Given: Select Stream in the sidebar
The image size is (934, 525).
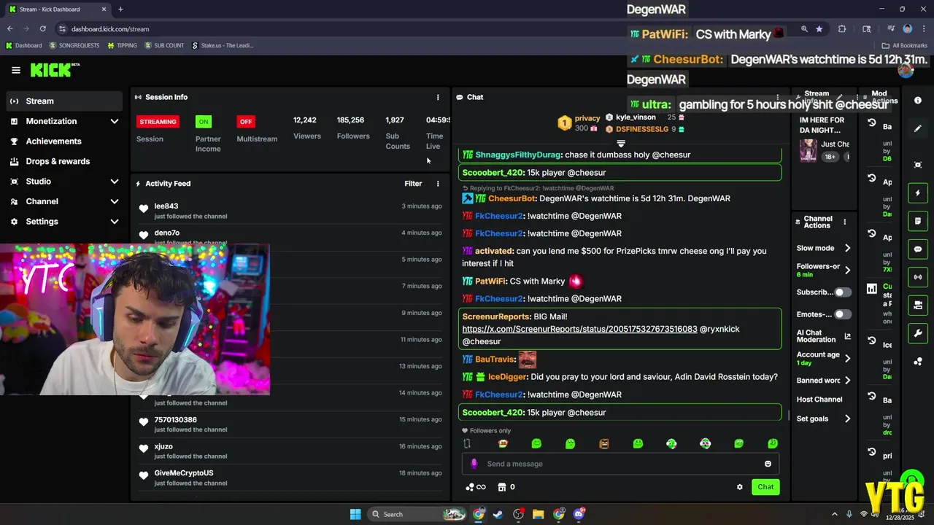Looking at the screenshot, I should pos(65,101).
